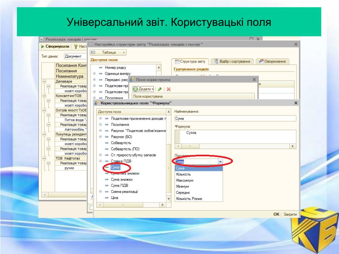This screenshot has height=254, width=339.
Task: Confirm the formula field with OK
Action: click(x=276, y=214)
